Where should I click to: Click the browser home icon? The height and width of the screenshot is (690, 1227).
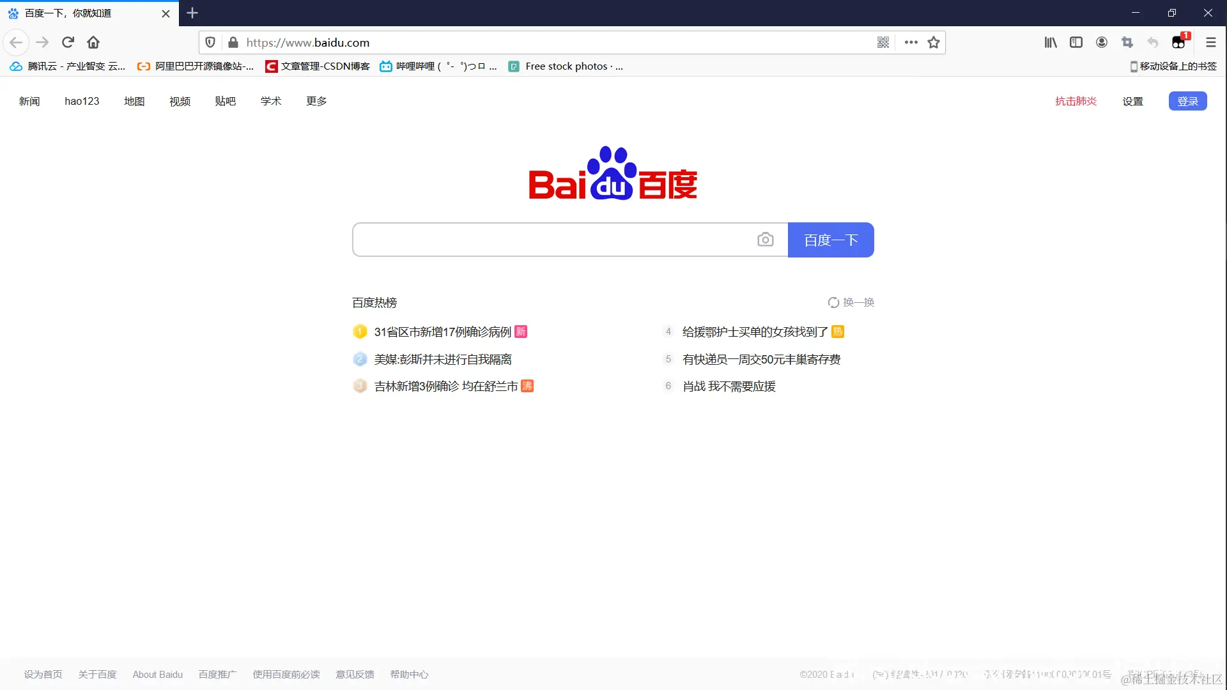pyautogui.click(x=93, y=42)
